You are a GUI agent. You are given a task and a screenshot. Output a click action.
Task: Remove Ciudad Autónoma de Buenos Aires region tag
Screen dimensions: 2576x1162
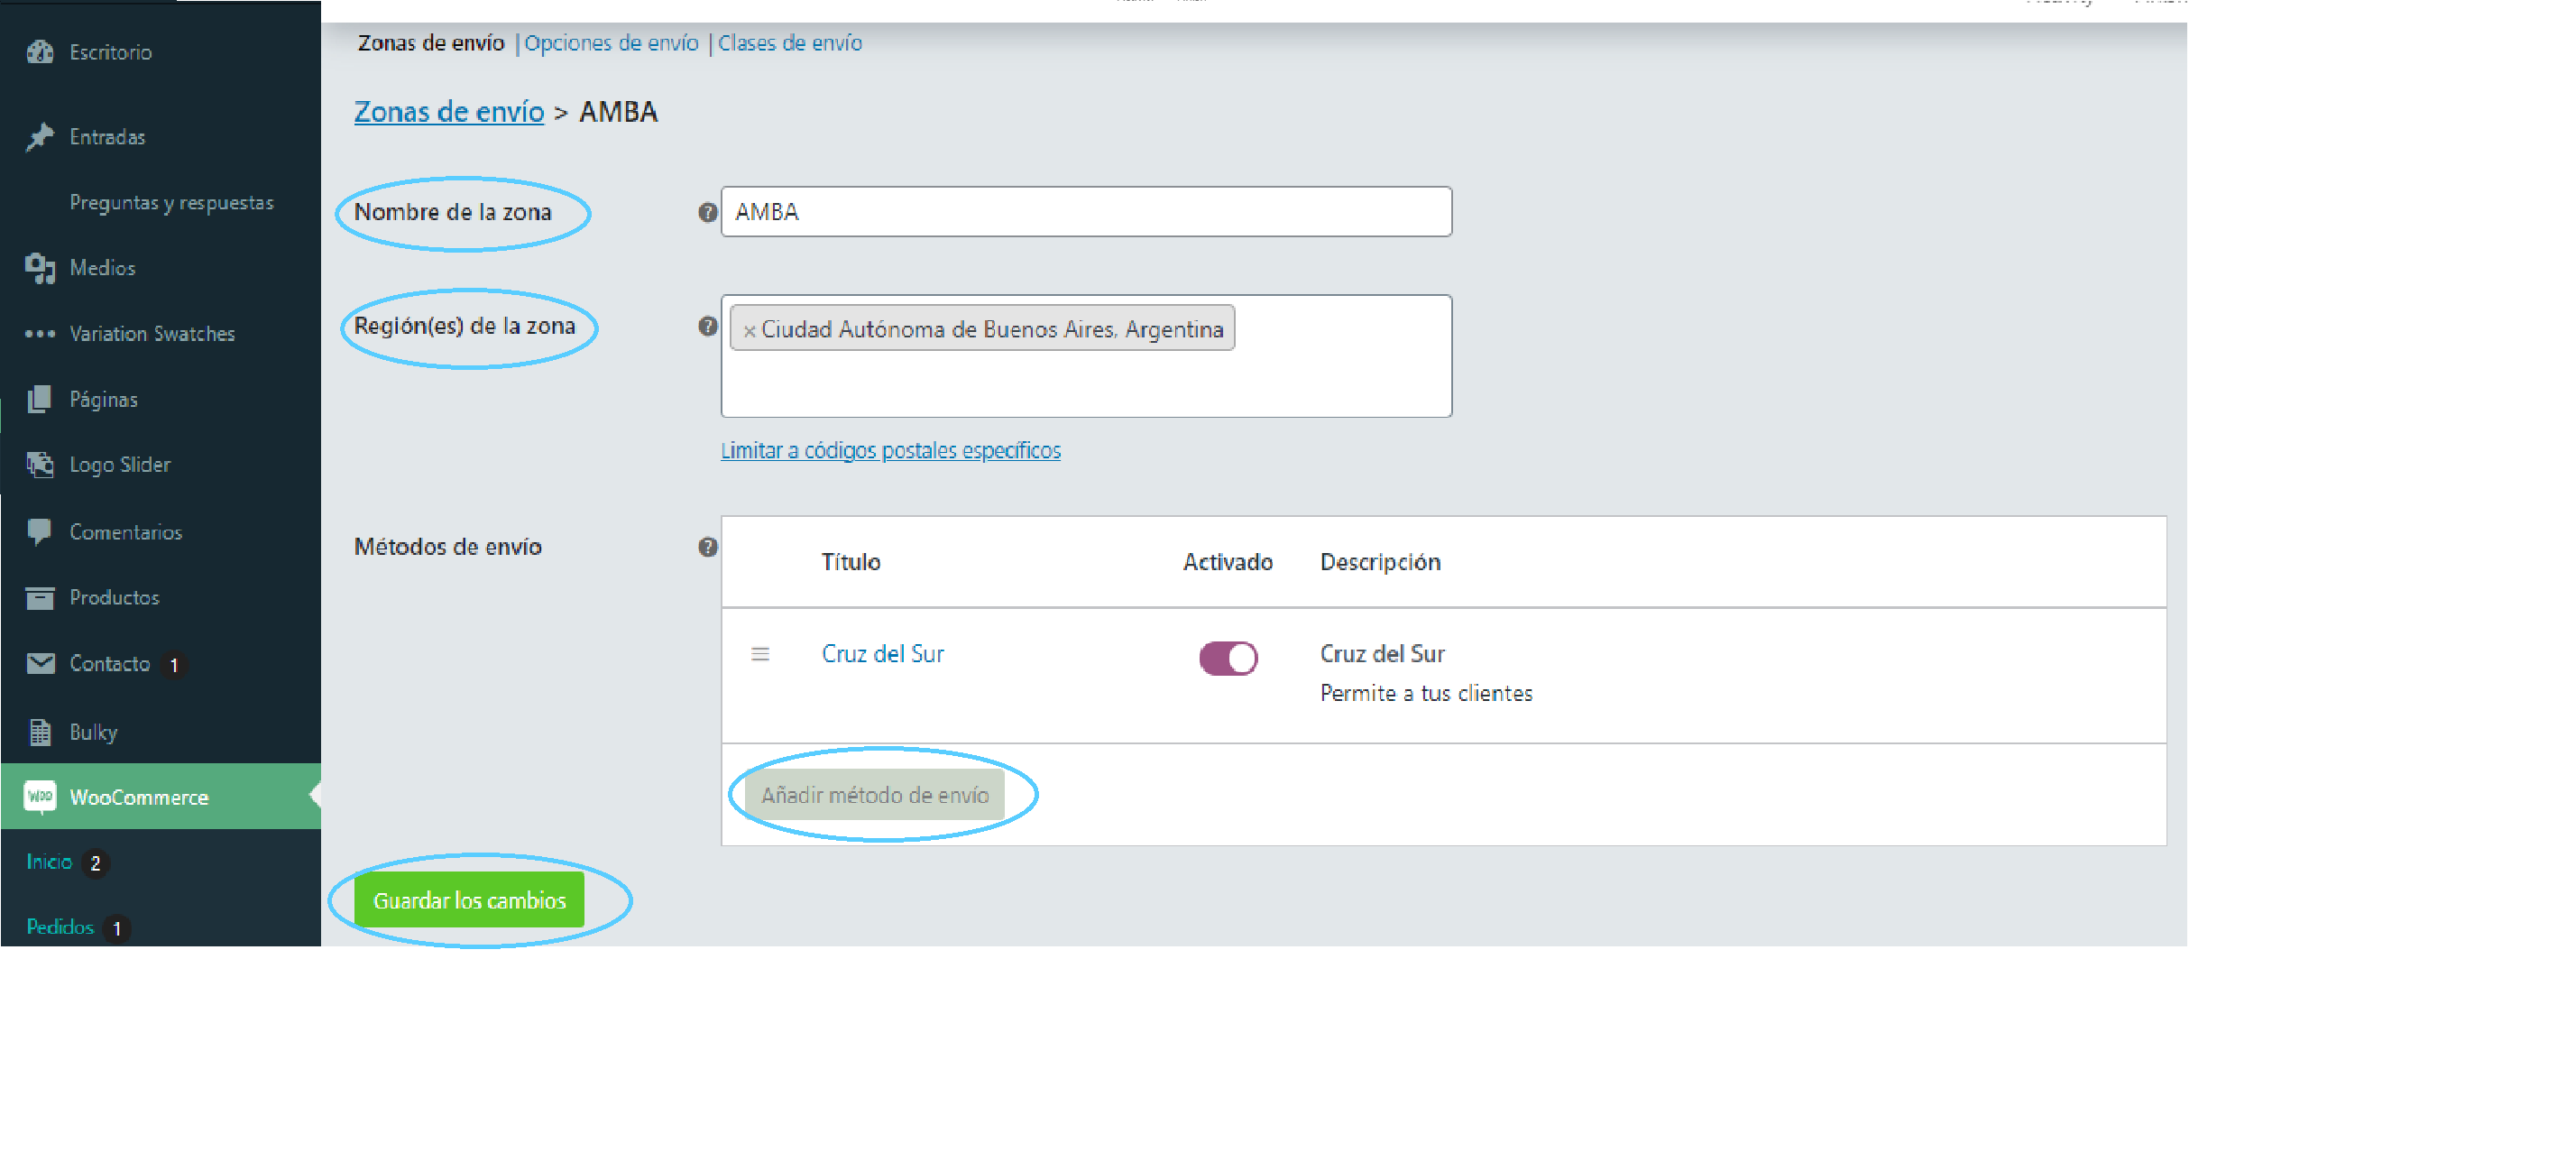point(749,330)
